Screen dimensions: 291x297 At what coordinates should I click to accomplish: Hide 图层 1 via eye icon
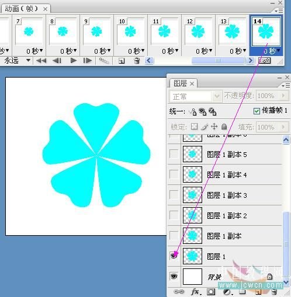point(174,256)
